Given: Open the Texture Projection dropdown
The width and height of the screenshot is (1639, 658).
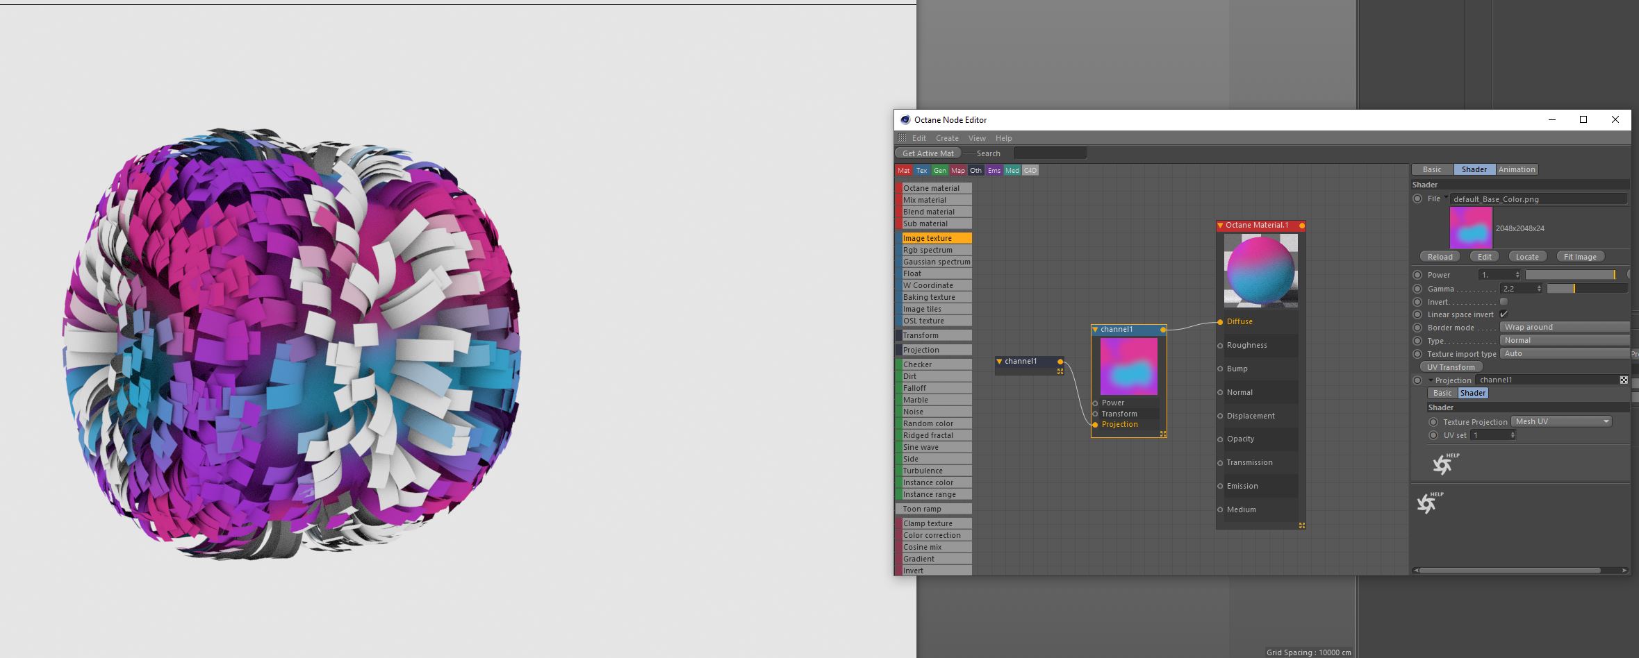Looking at the screenshot, I should (1561, 421).
